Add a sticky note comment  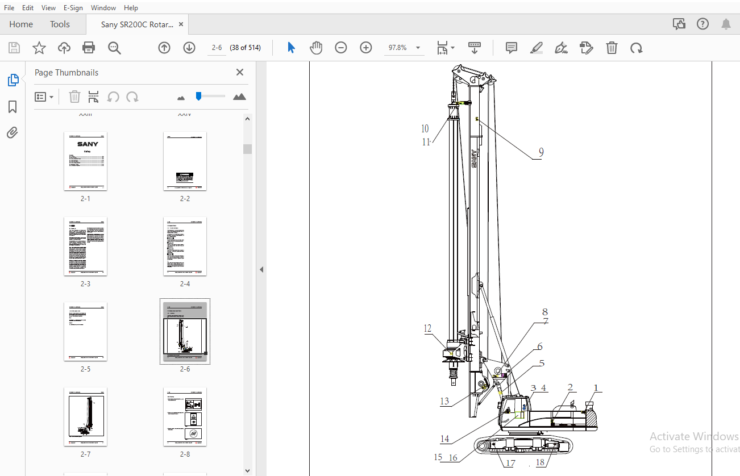pyautogui.click(x=512, y=48)
